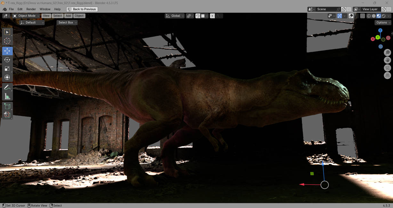This screenshot has height=208, width=393.
Task: Switch to solid viewport shading
Action: [373, 16]
